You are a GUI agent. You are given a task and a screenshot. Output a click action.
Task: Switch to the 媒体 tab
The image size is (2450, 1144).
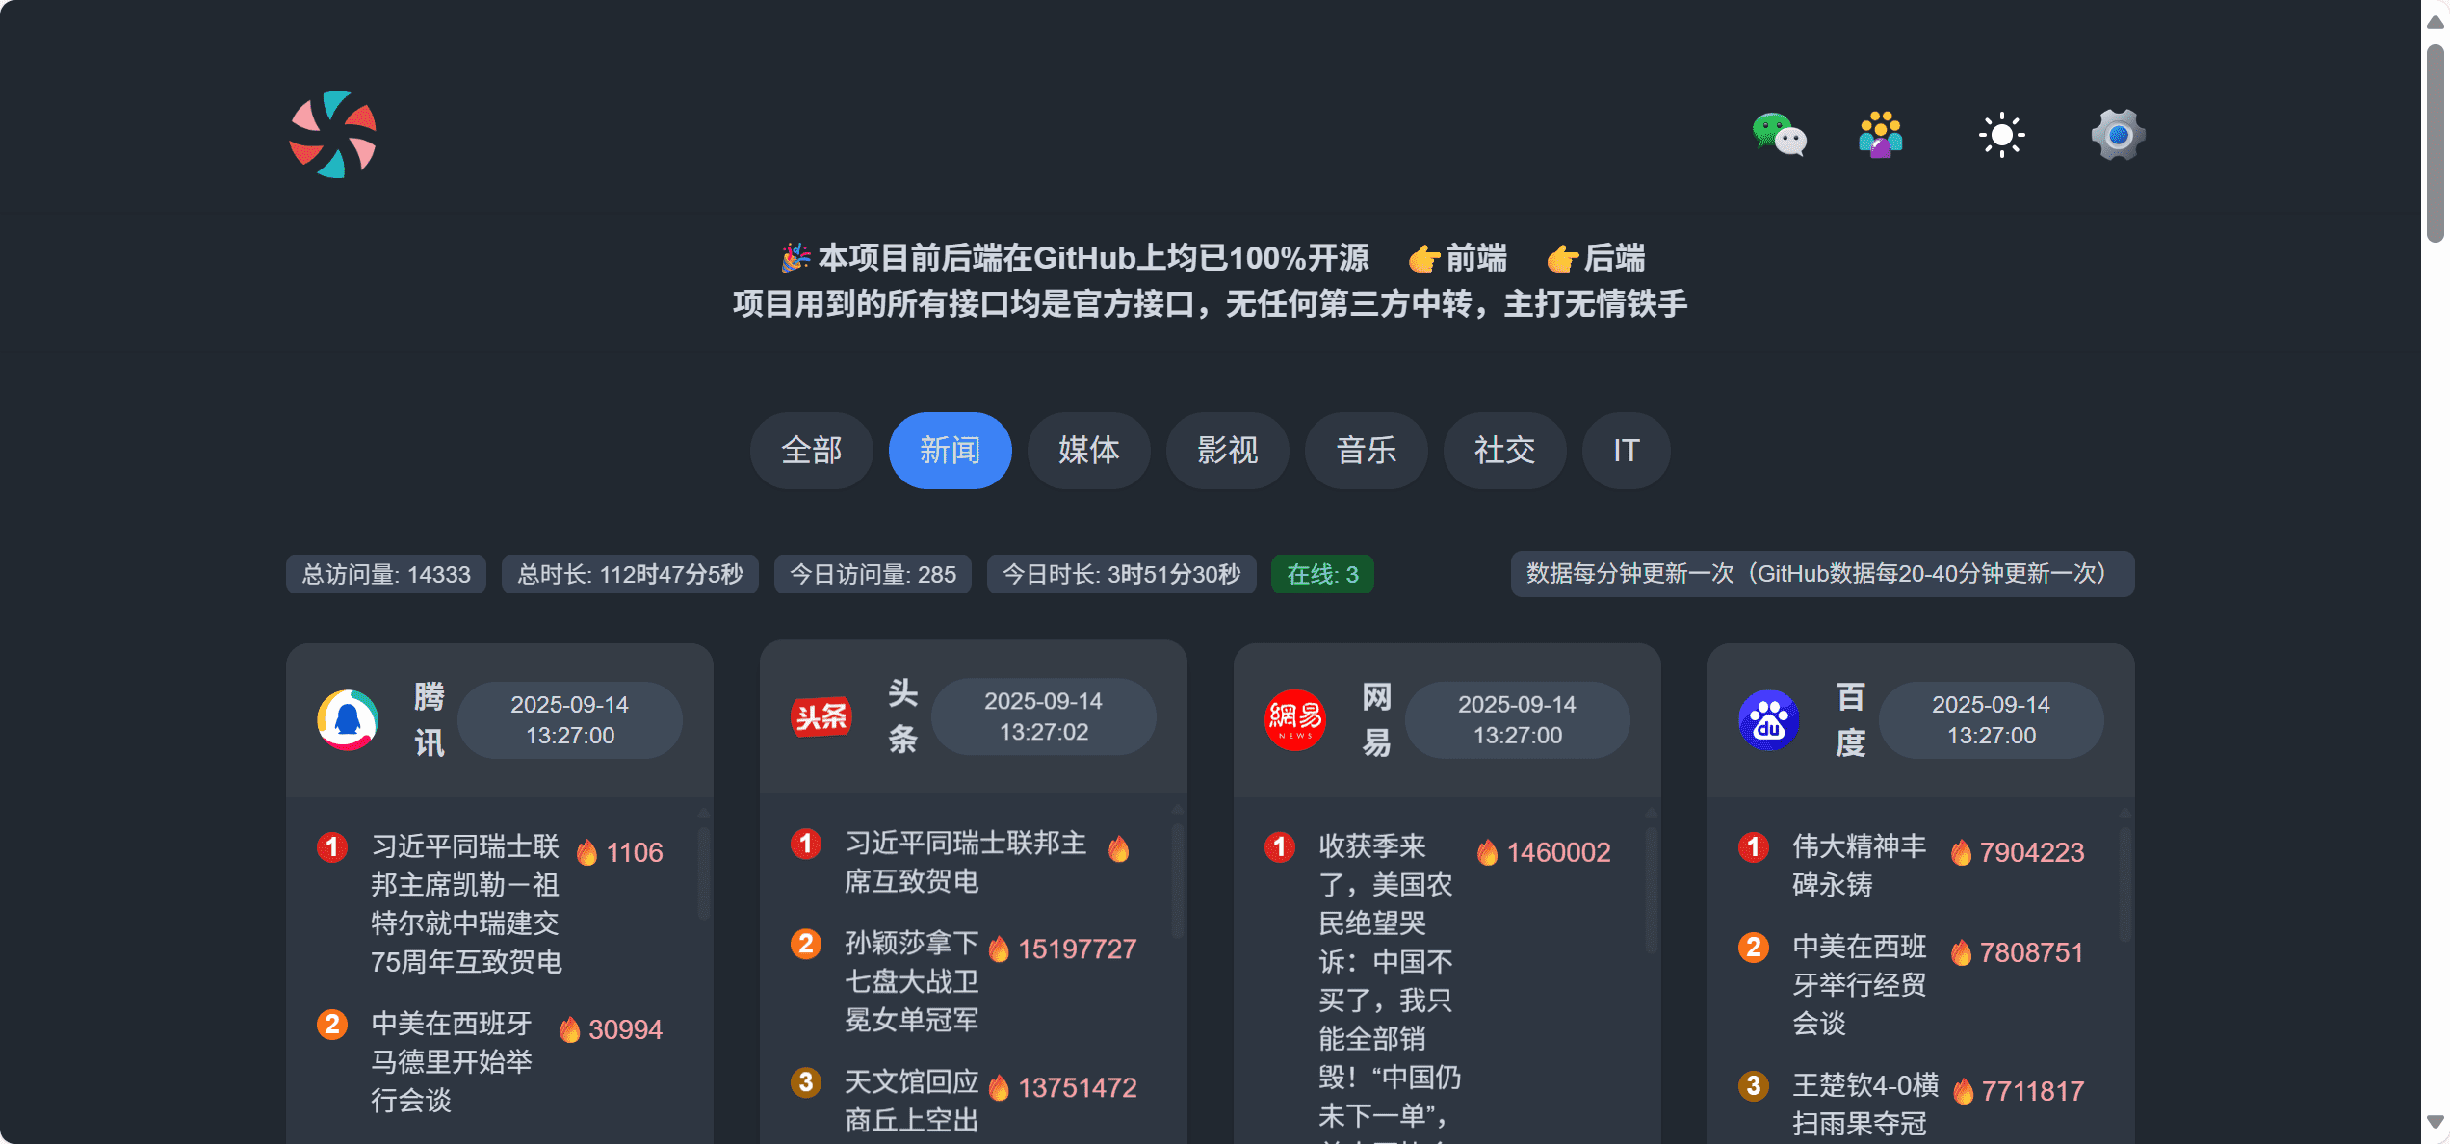coord(1088,451)
